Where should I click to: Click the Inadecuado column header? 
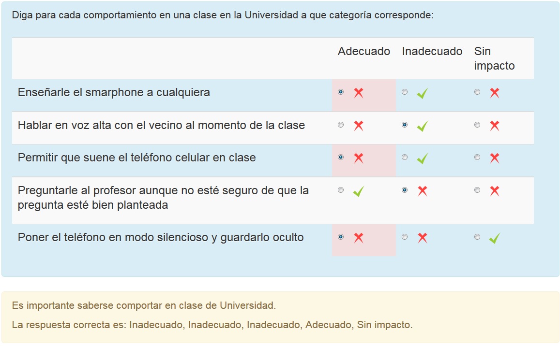tap(432, 52)
